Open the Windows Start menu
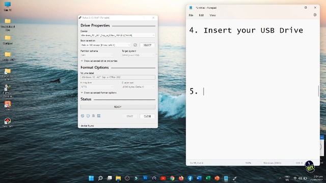 tap(91, 178)
